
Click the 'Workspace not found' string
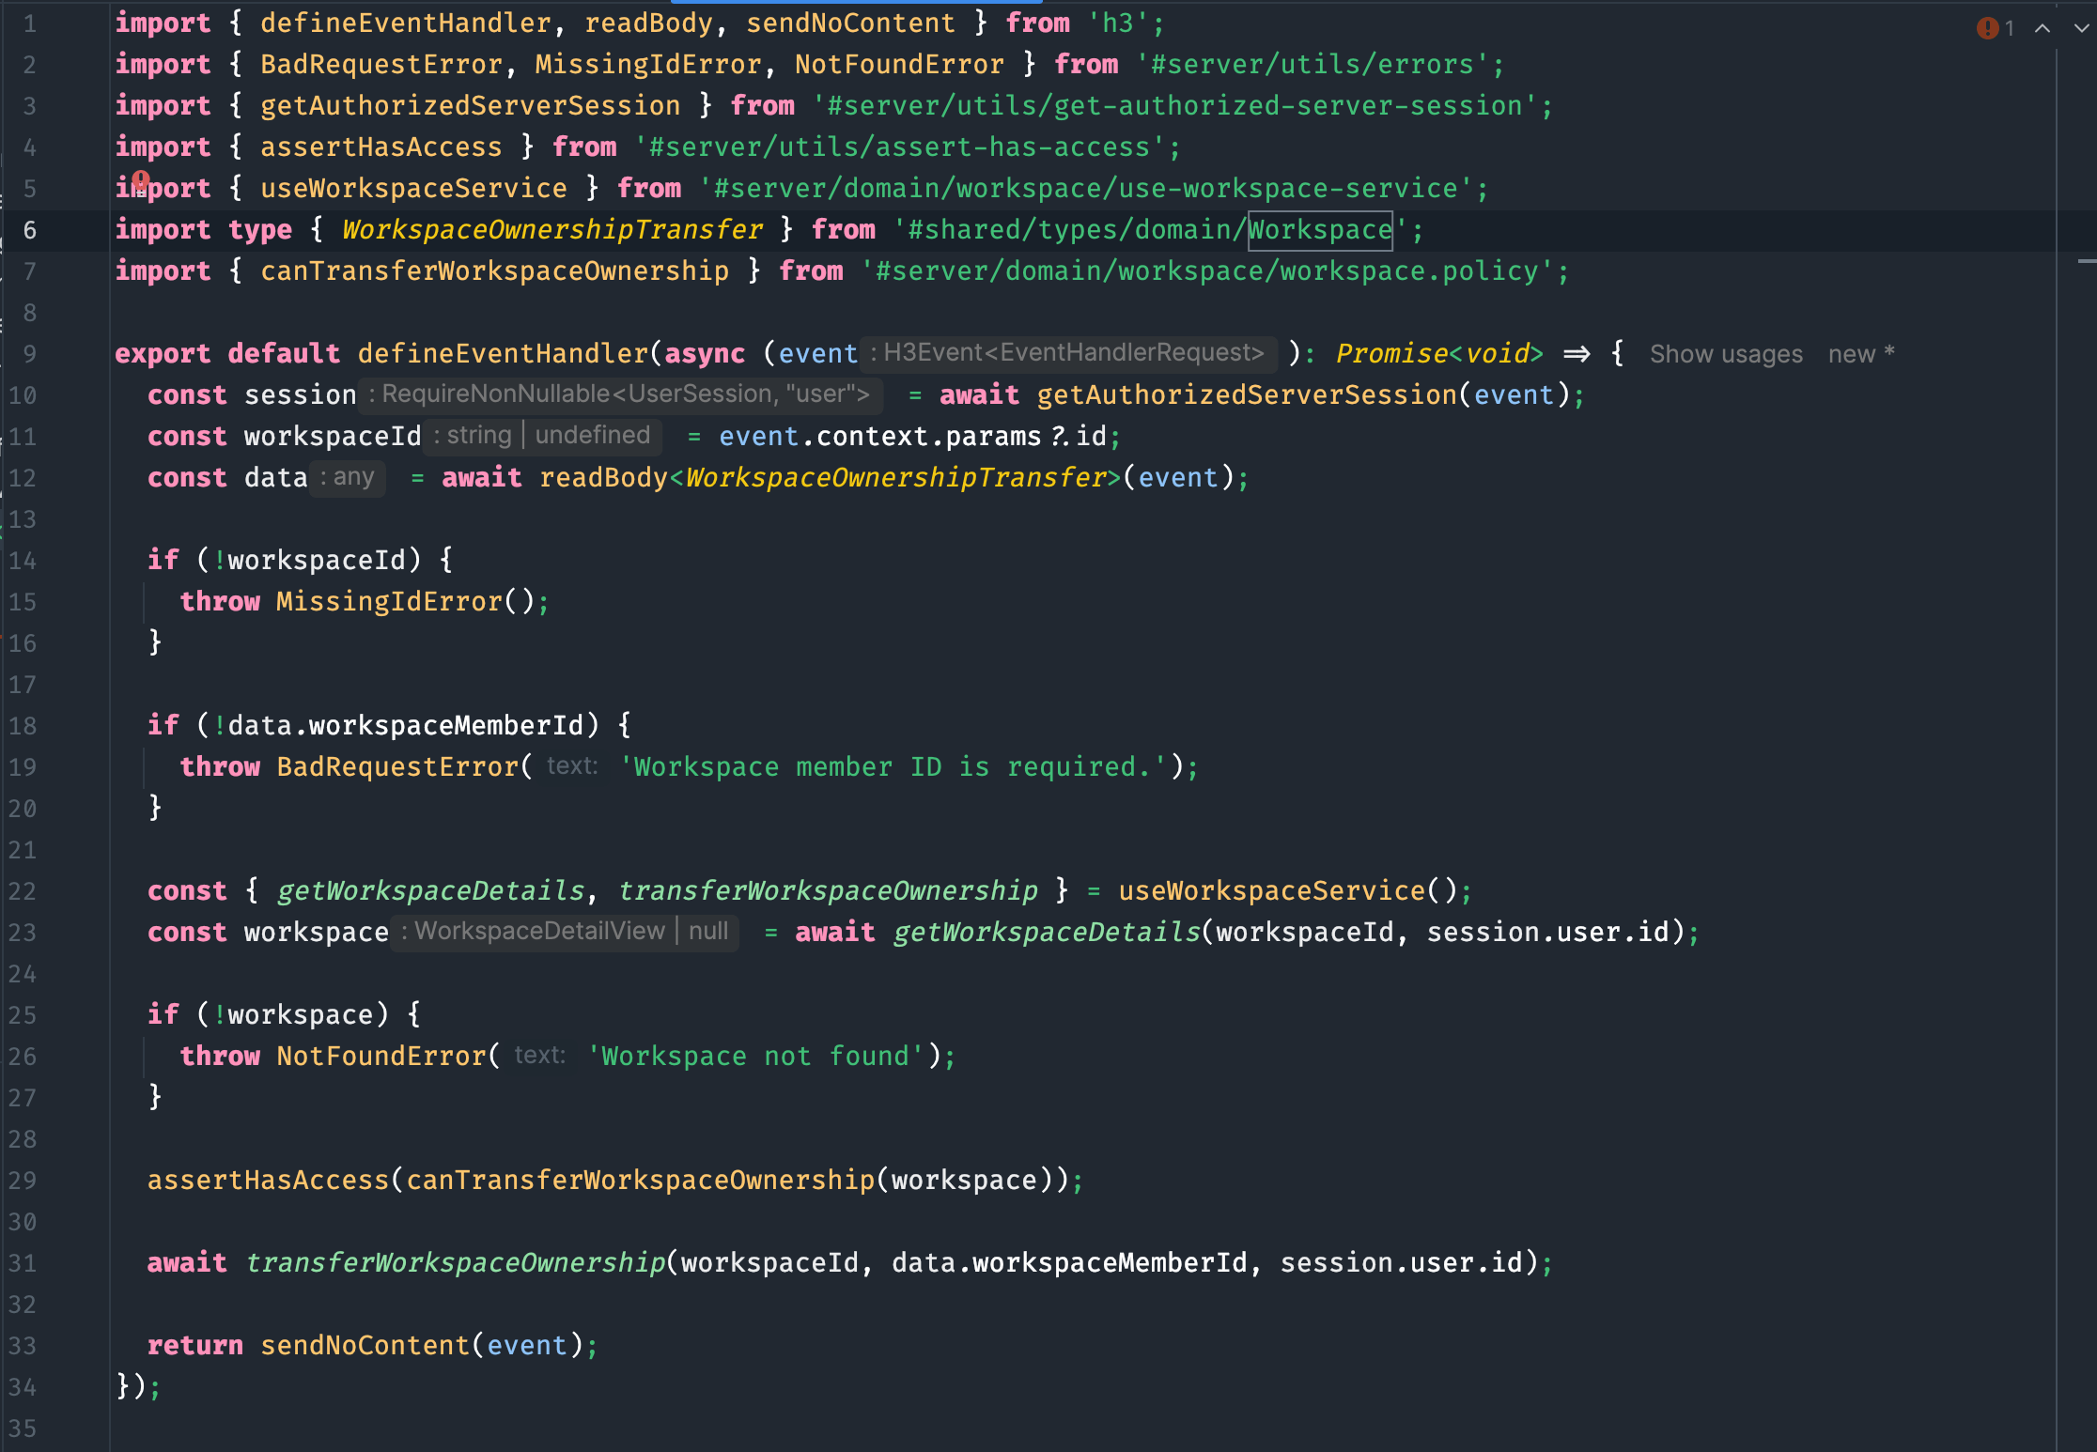pos(755,1057)
